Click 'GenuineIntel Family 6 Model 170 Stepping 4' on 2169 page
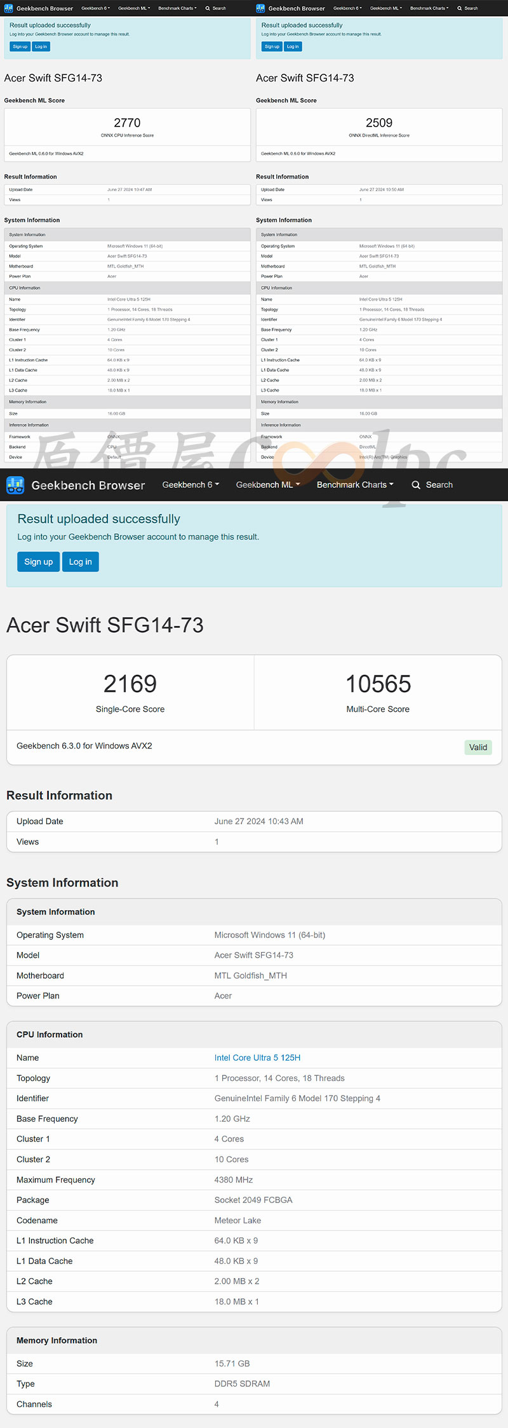 click(297, 1098)
